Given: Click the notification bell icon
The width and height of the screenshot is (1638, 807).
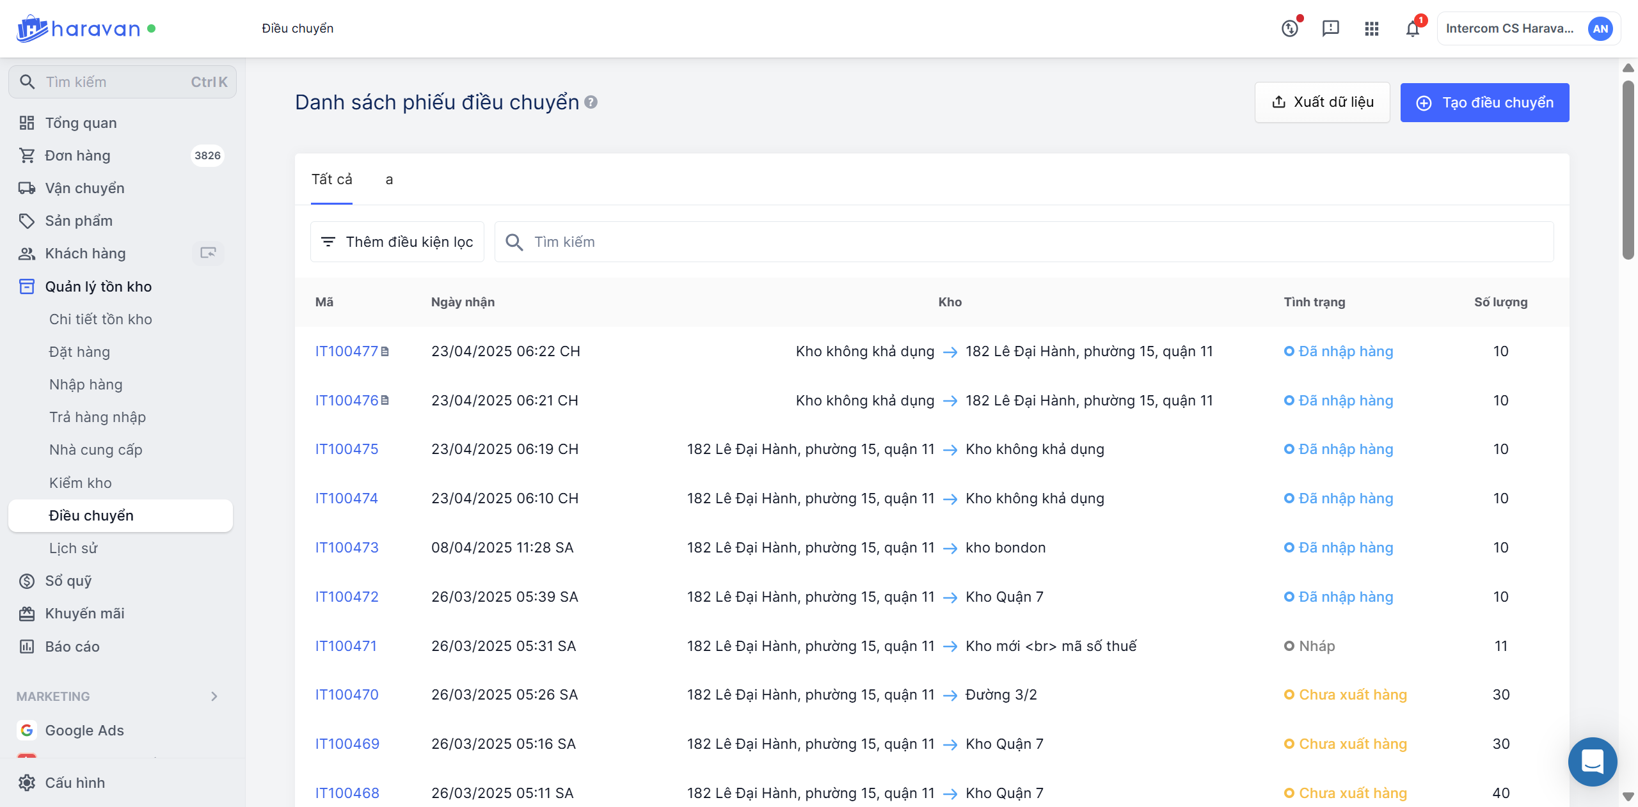Looking at the screenshot, I should 1412,29.
